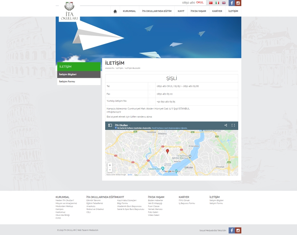Screen dimensions: 297x235
Task: Open the KAYIT navigation menu
Action: [181, 11]
